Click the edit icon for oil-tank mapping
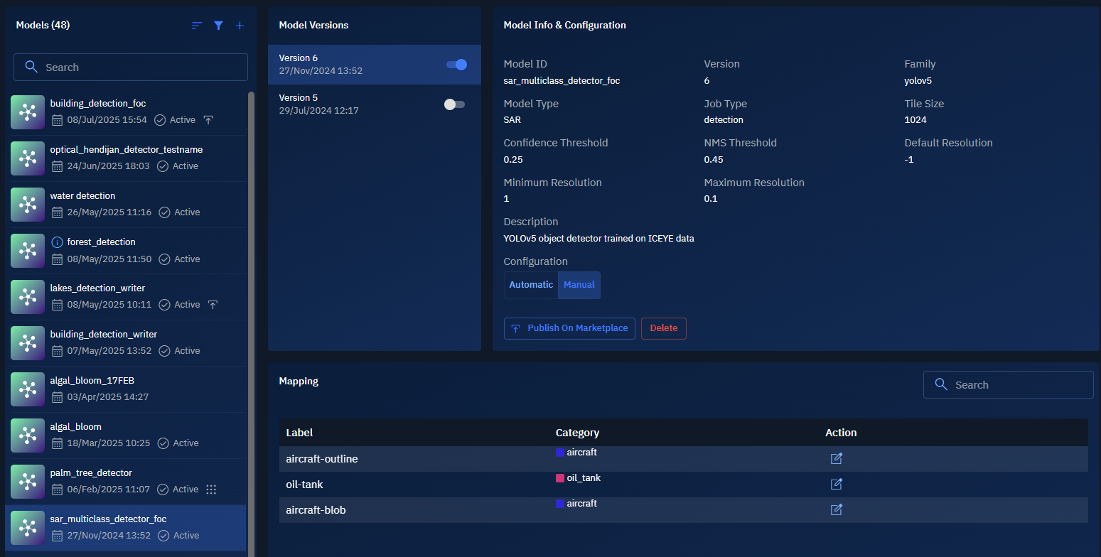This screenshot has width=1101, height=557. point(837,485)
